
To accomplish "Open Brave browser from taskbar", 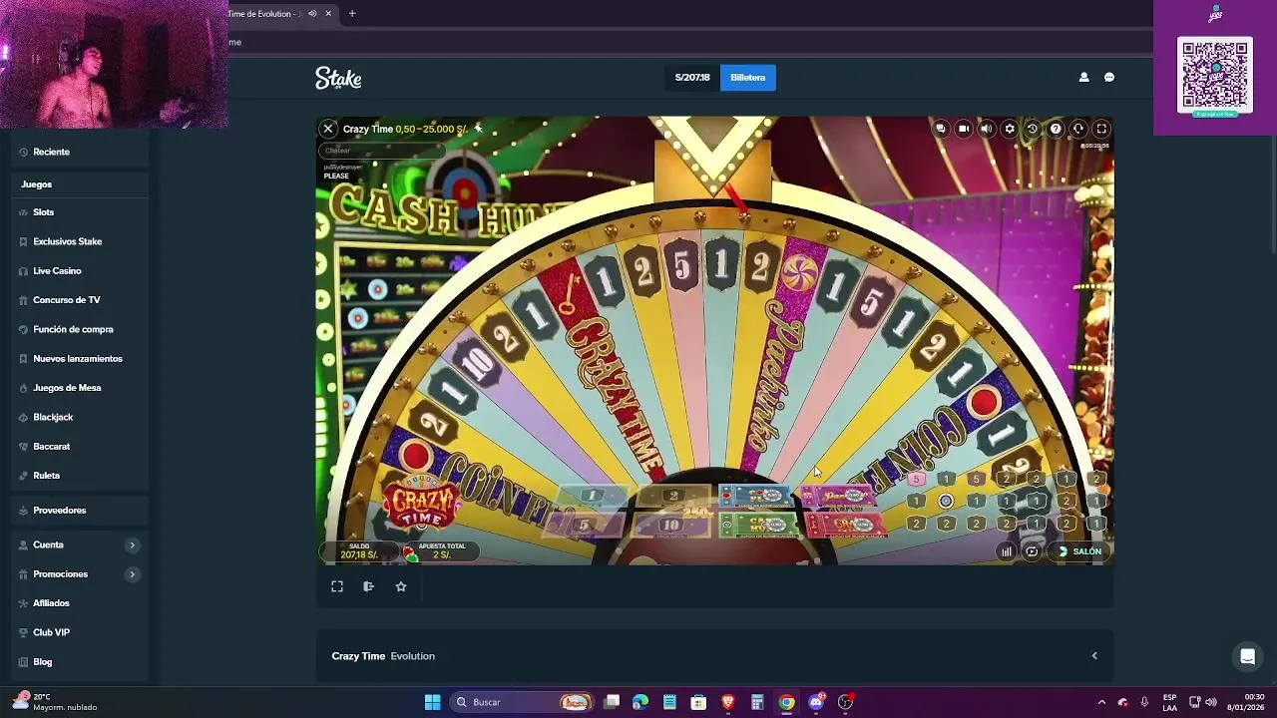I will (x=728, y=702).
